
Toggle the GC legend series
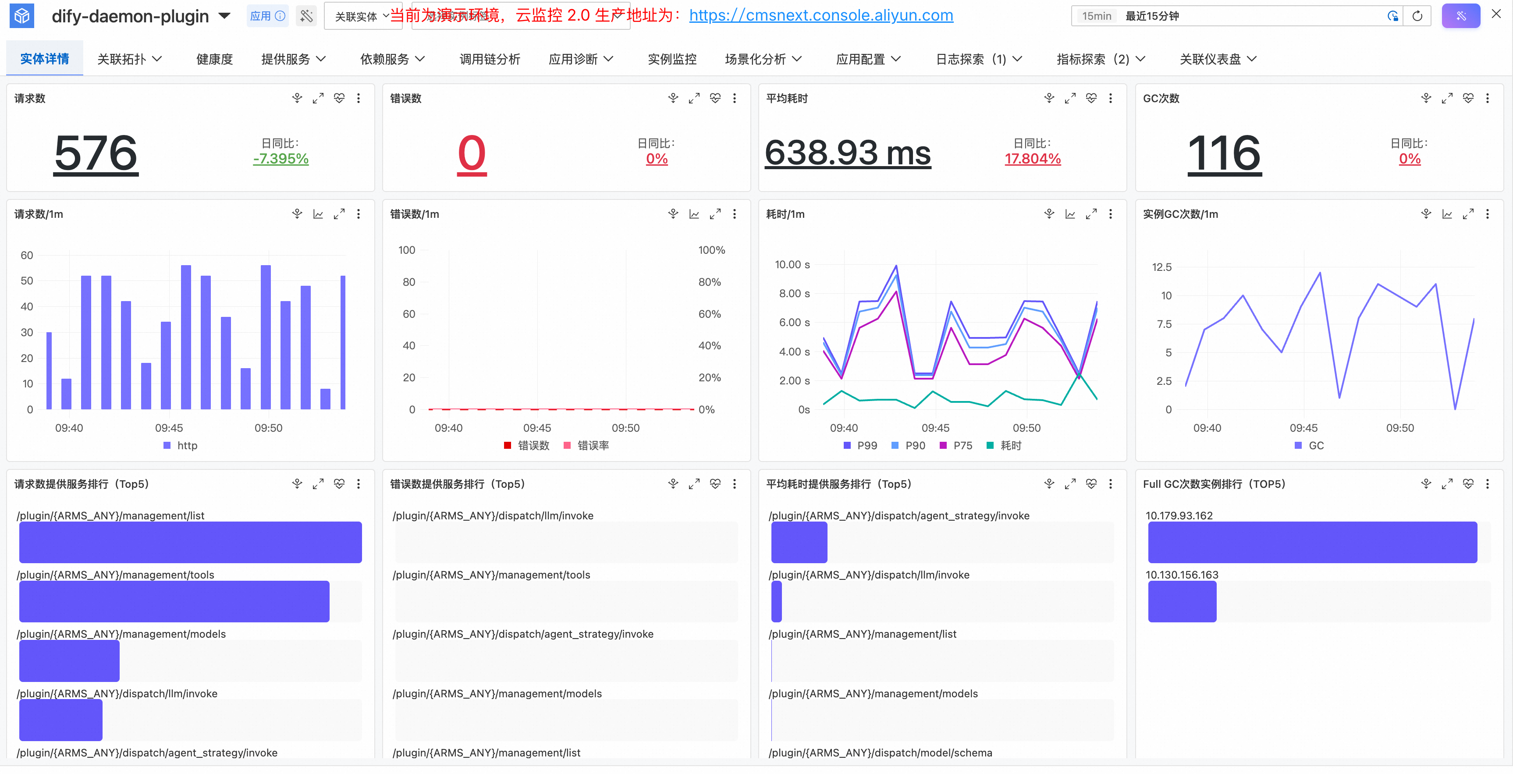click(1309, 445)
